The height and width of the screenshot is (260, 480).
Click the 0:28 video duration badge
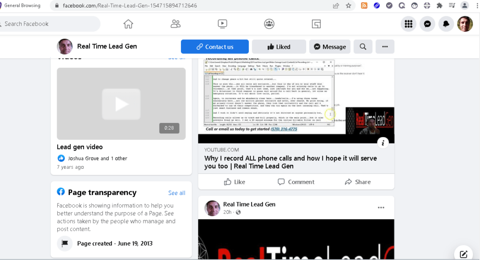click(x=169, y=128)
